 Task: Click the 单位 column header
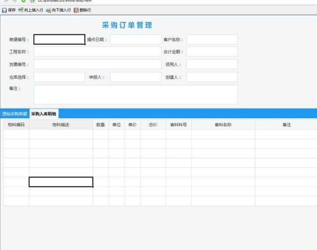(117, 125)
